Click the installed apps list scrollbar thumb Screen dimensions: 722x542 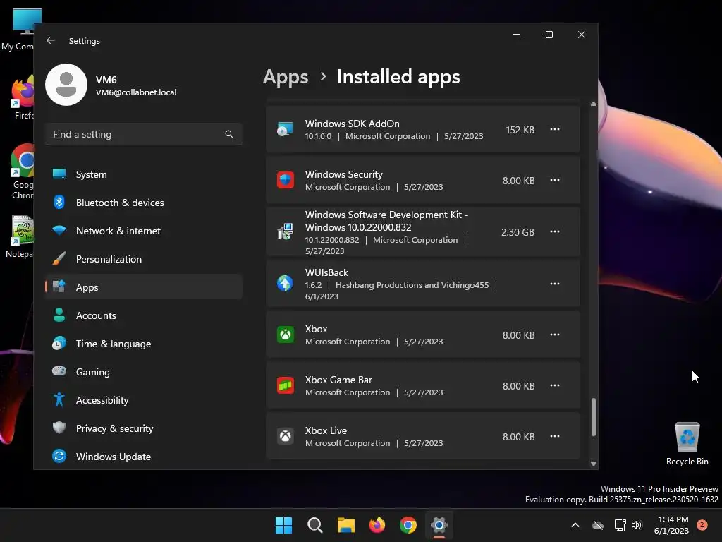click(x=594, y=417)
